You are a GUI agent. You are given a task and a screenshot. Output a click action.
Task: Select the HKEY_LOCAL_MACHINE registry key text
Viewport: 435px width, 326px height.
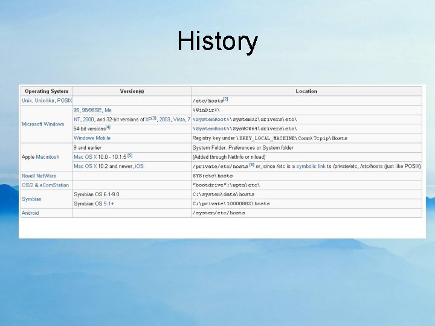[x=292, y=138]
